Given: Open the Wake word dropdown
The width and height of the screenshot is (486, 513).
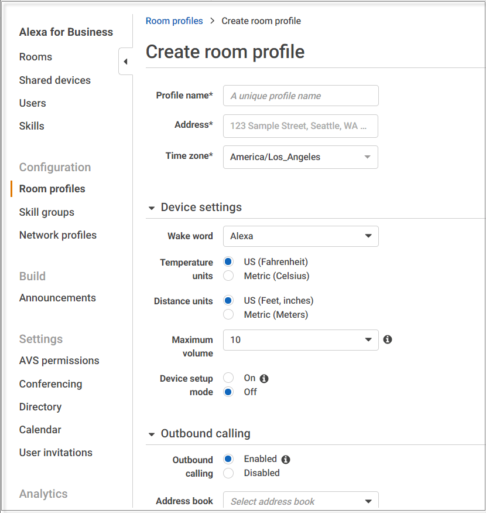Looking at the screenshot, I should 301,236.
